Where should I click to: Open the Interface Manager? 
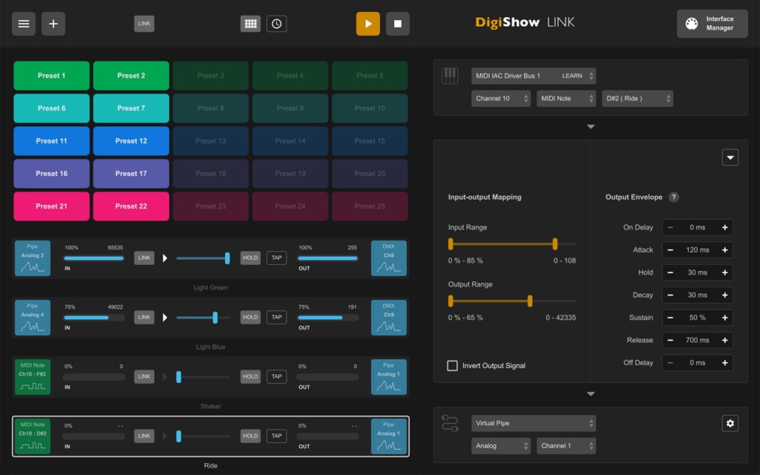coord(711,23)
